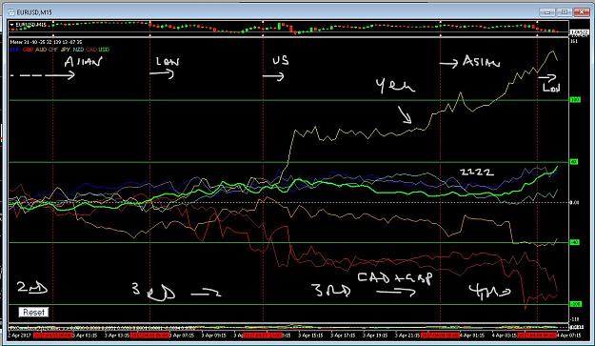Click the green 40 level marker

[x=574, y=162]
